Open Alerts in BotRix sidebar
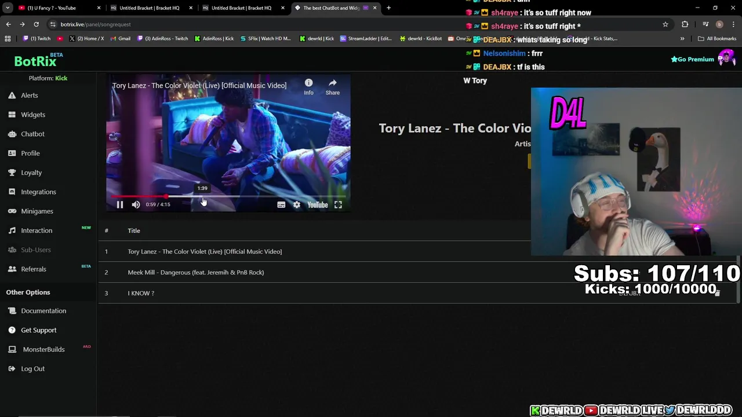Image resolution: width=742 pixels, height=417 pixels. pyautogui.click(x=30, y=96)
